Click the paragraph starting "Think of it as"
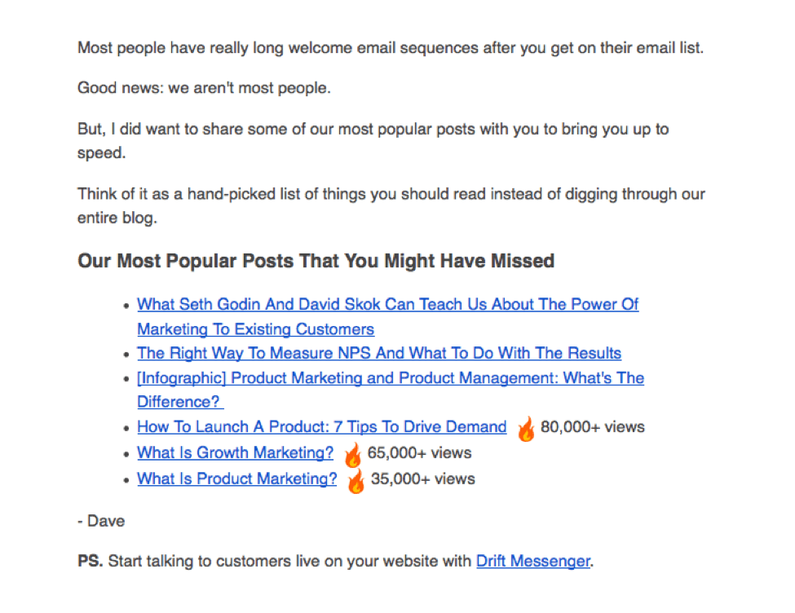The image size is (795, 613). [391, 195]
